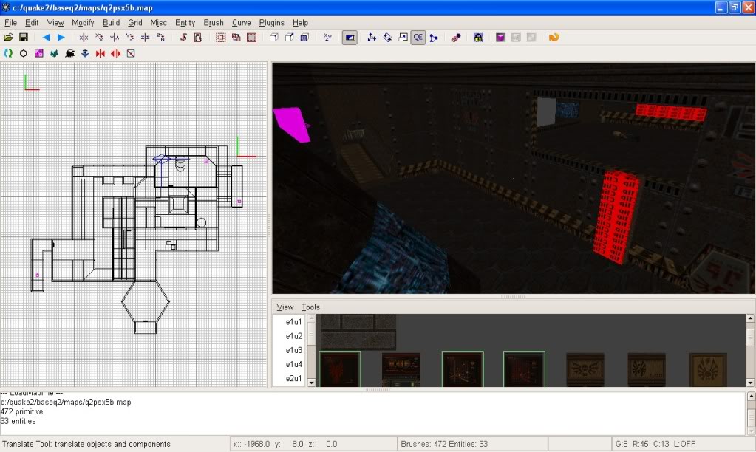
Task: Select the gray brick texture thumbnail
Action: point(358,332)
